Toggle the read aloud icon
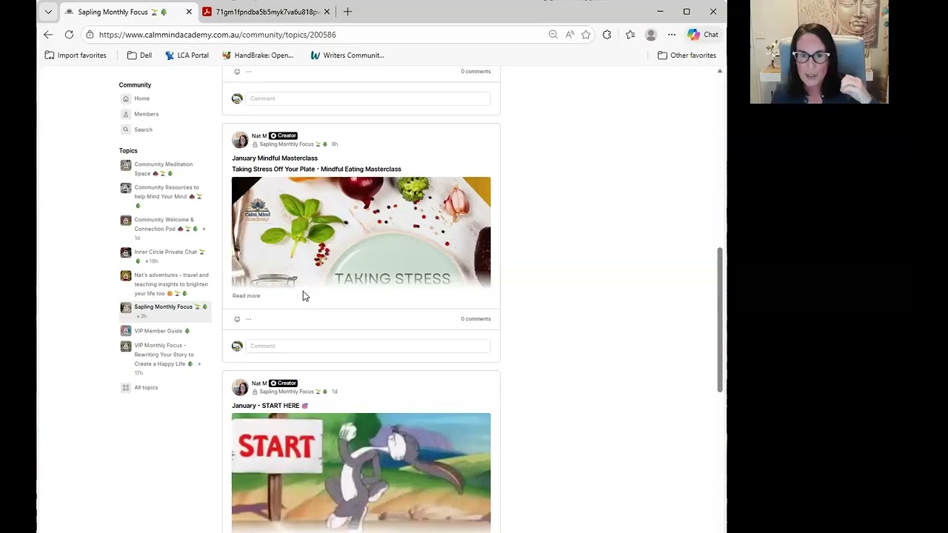This screenshot has width=948, height=533. [x=570, y=35]
